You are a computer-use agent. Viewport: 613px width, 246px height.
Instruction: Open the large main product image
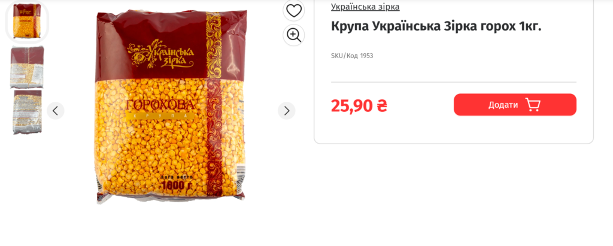[171, 107]
